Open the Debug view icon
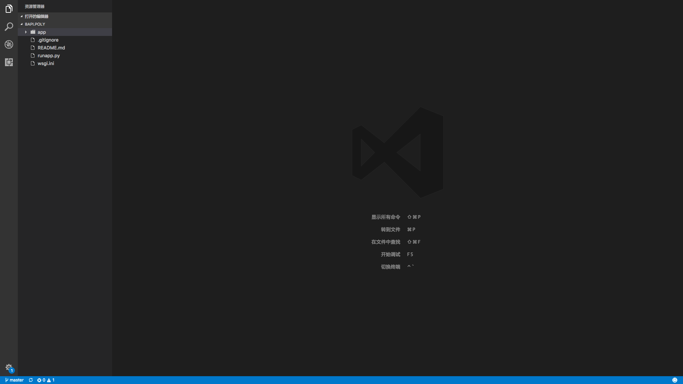 click(9, 44)
